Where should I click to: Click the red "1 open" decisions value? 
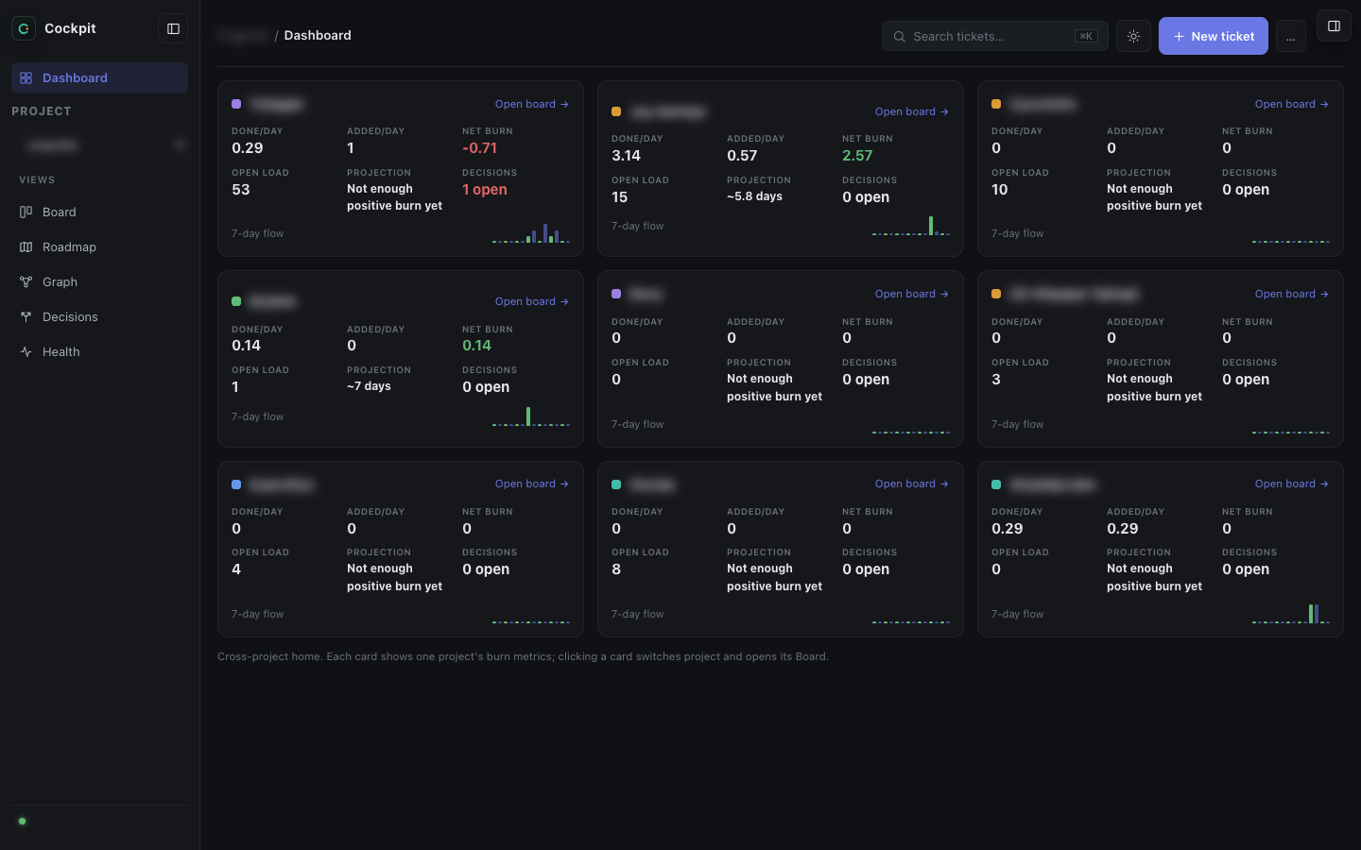click(485, 190)
